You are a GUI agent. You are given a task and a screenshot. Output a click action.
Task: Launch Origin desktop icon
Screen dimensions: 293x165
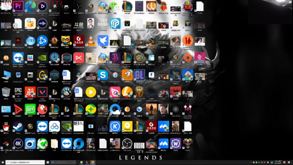coord(188,58)
